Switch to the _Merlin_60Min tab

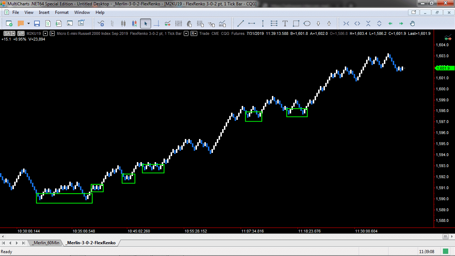click(x=46, y=243)
